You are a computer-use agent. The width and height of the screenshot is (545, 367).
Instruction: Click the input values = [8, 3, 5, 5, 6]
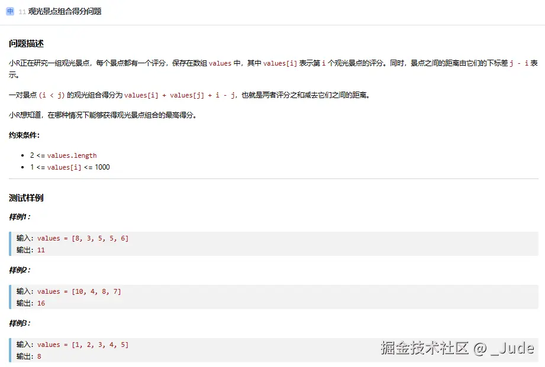83,238
